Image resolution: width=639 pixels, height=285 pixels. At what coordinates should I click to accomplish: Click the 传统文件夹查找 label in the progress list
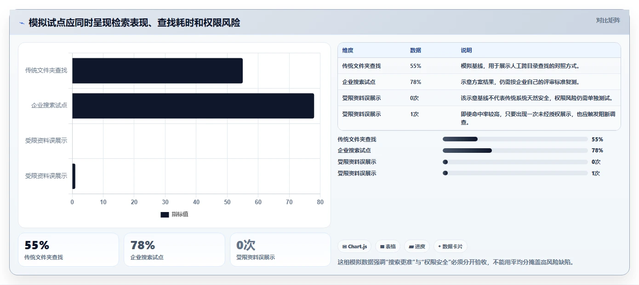(x=357, y=139)
